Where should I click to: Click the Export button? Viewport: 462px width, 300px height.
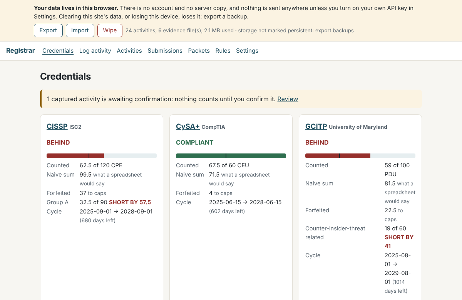[48, 30]
